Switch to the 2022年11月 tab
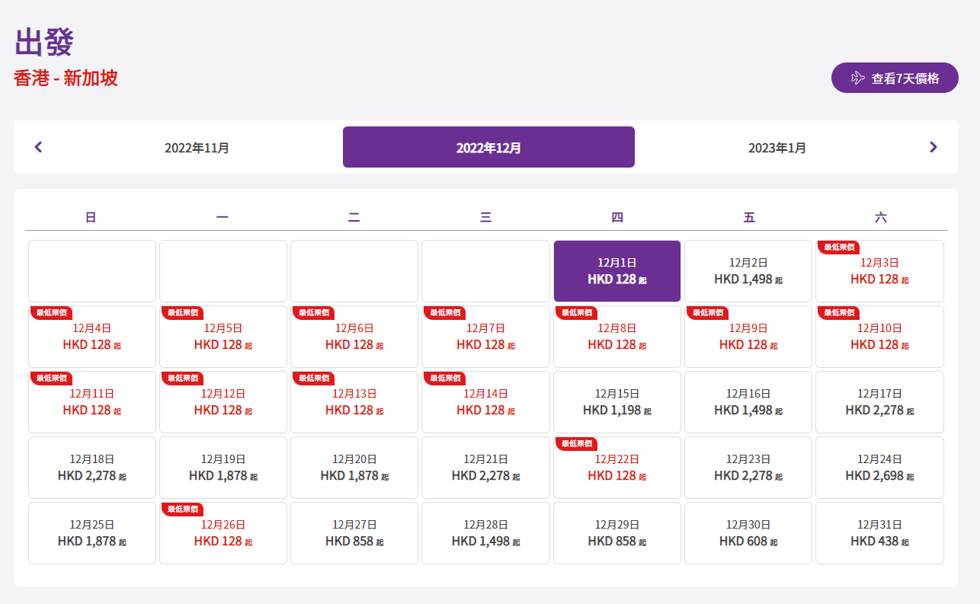 pos(197,148)
